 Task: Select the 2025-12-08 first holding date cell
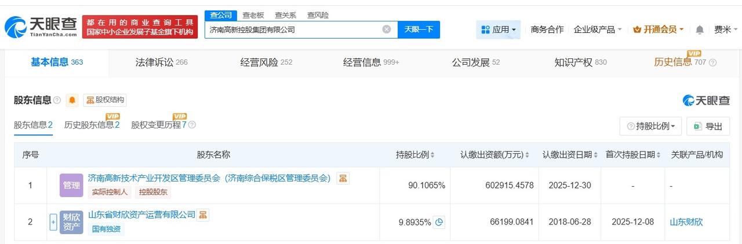click(x=633, y=222)
